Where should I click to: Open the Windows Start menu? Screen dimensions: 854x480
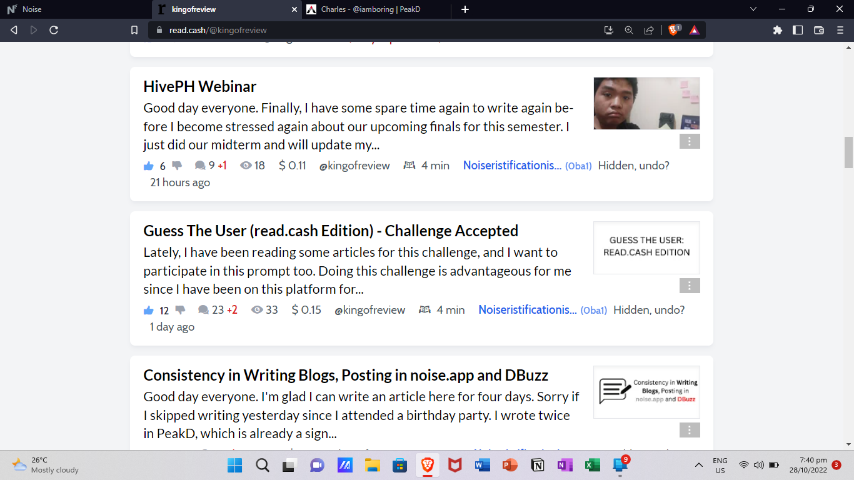(235, 465)
